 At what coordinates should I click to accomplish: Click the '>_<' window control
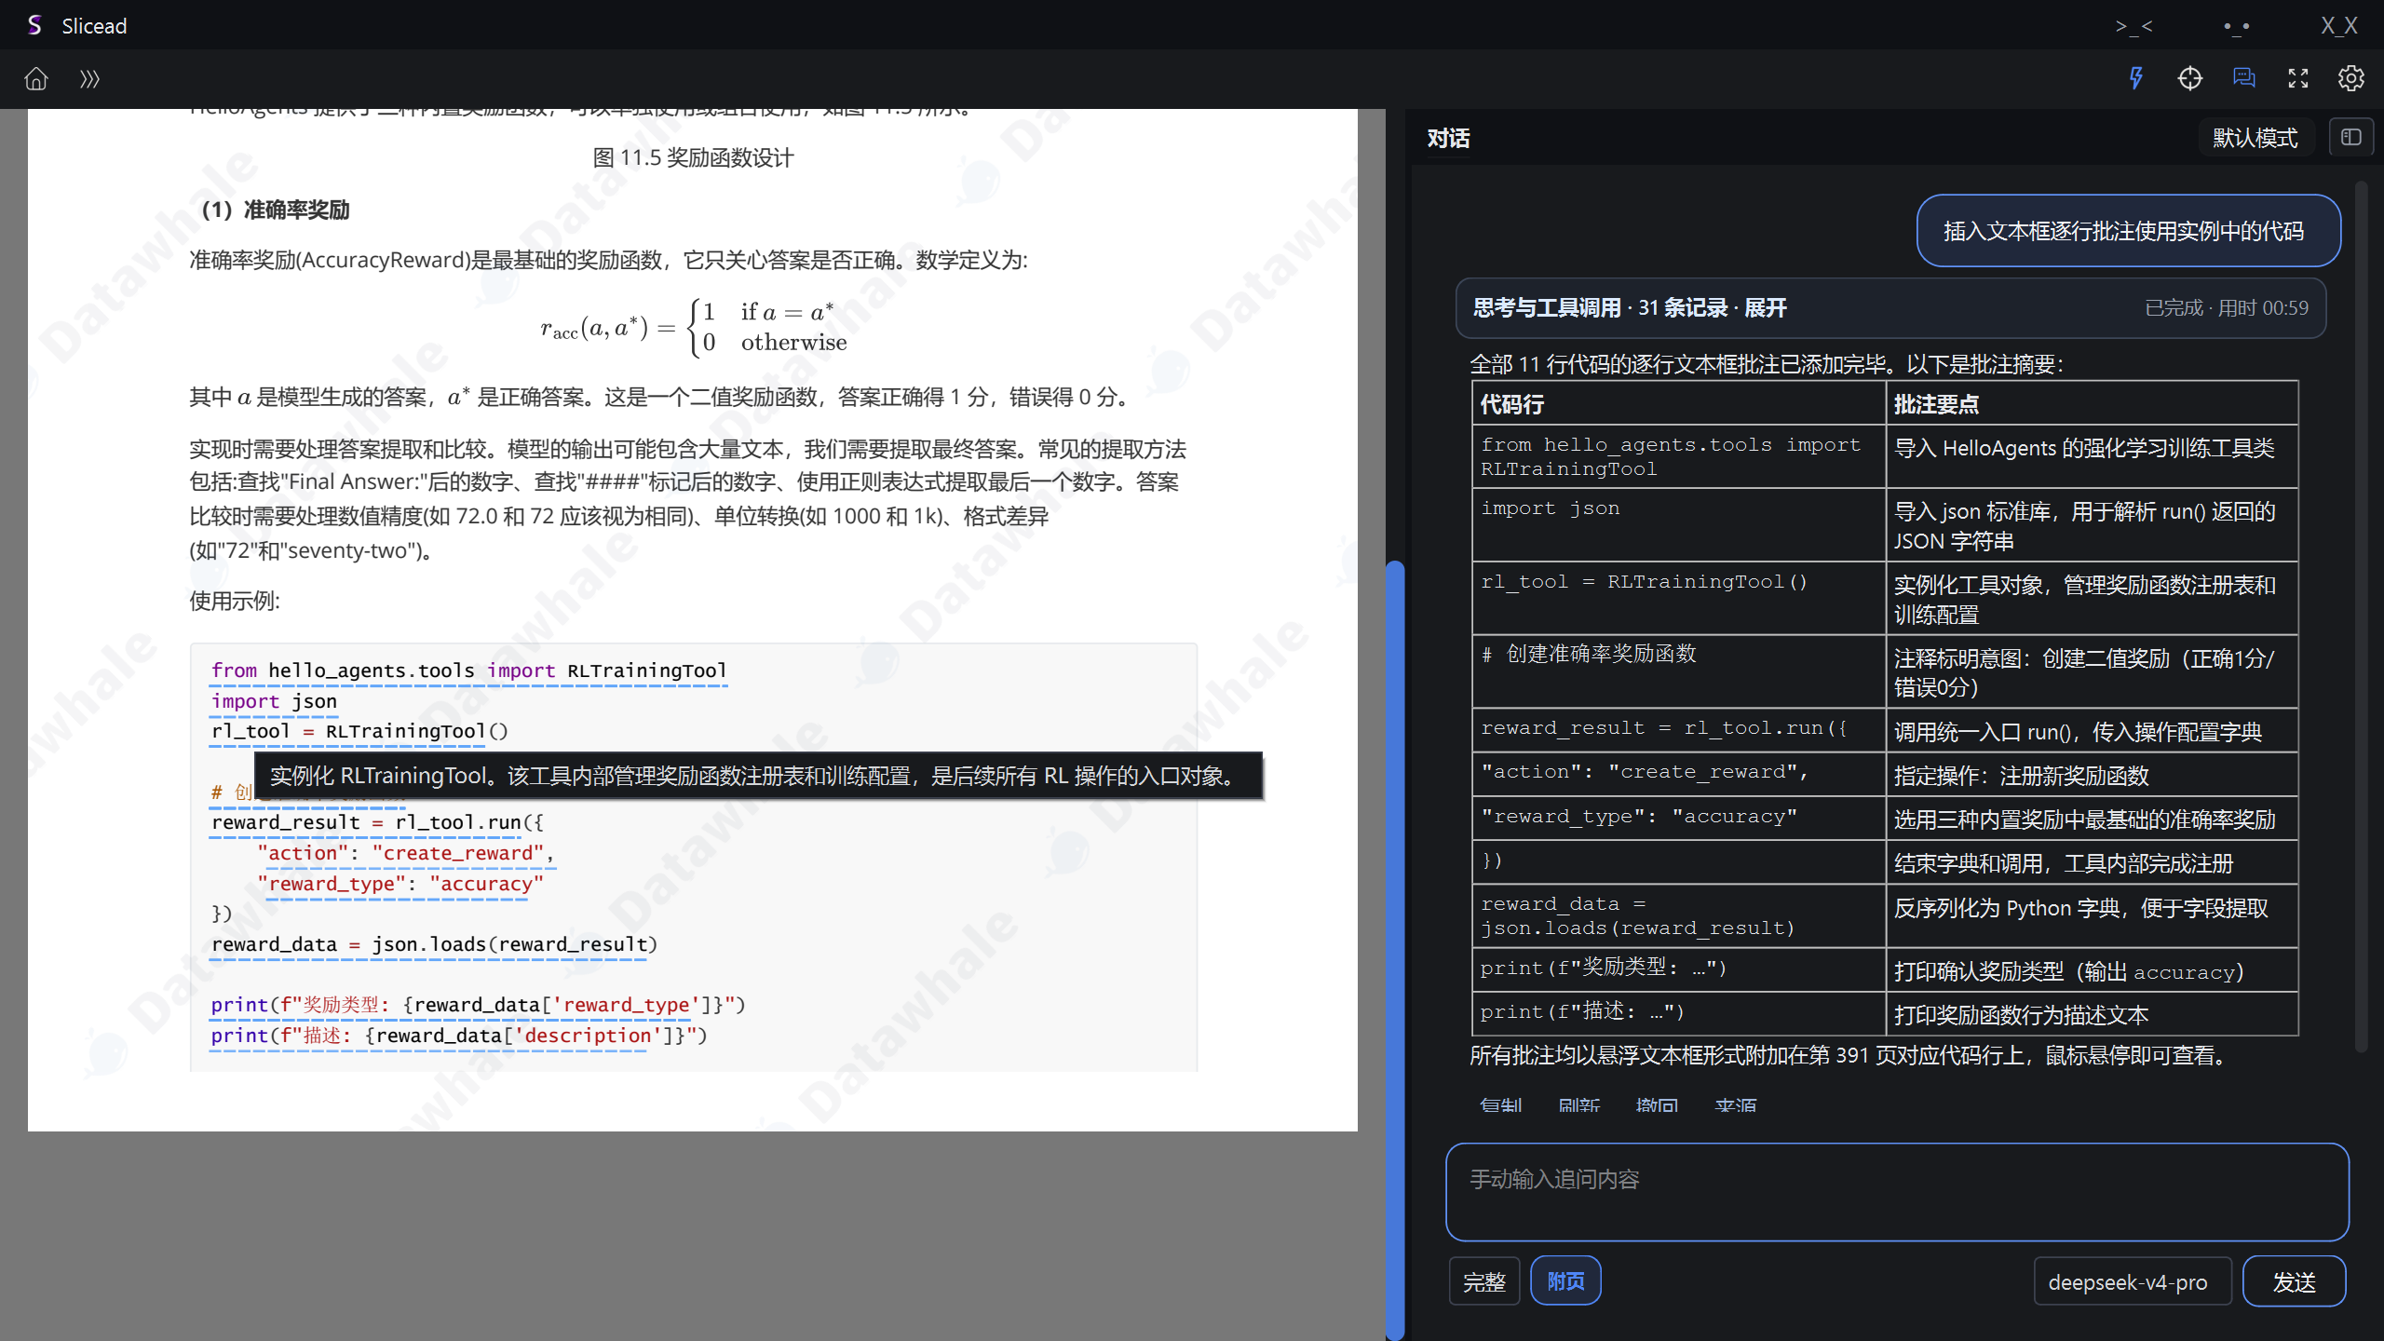point(2133,25)
